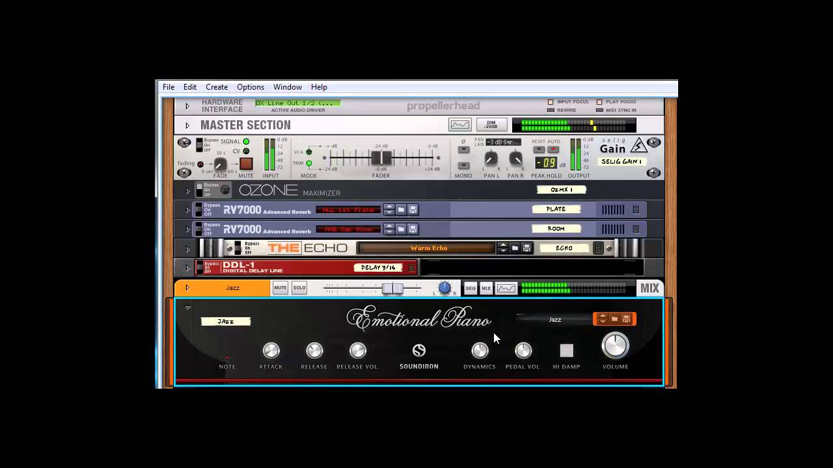The image size is (833, 468).
Task: Save The Echo patch disk icon
Action: coord(526,248)
